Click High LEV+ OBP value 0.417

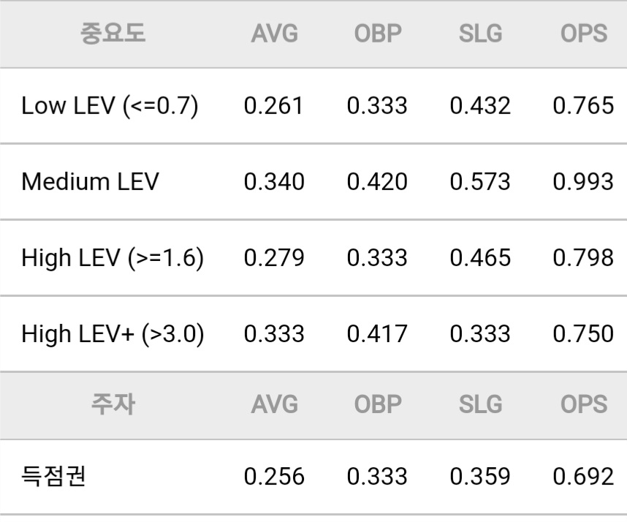point(377,333)
